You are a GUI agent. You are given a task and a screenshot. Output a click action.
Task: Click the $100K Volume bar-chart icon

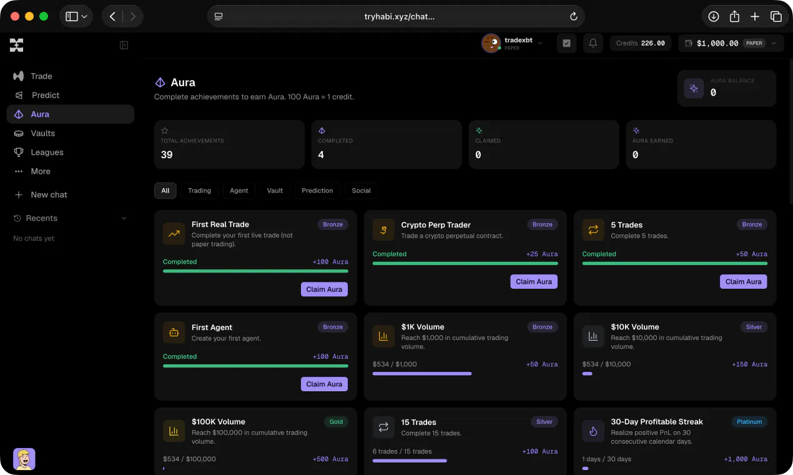[x=174, y=431]
